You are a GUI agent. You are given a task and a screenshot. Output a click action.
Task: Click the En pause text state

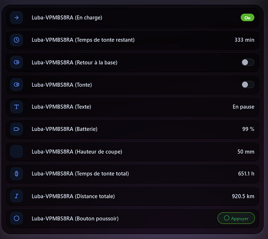[244, 107]
